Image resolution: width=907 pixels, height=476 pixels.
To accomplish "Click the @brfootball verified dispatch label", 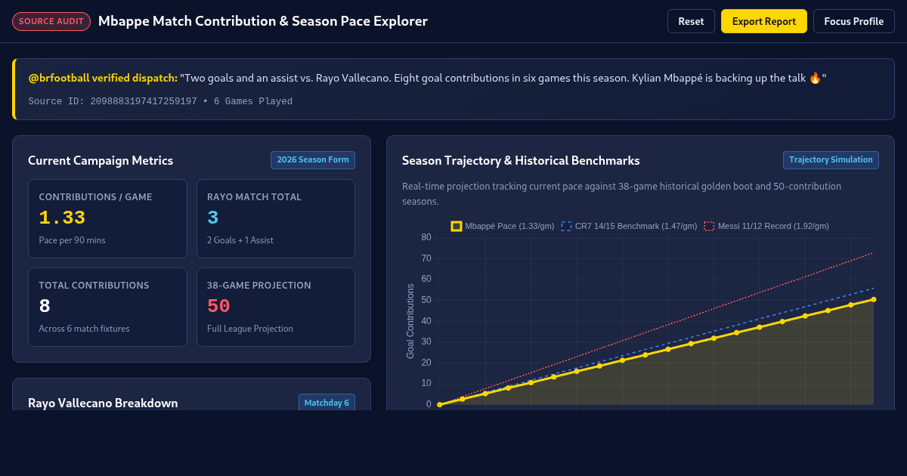I will coord(103,78).
